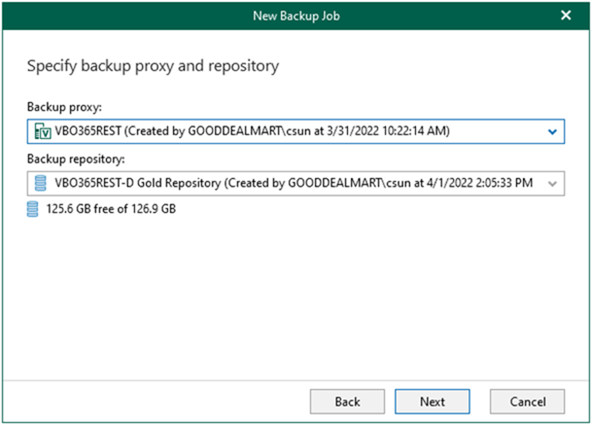The width and height of the screenshot is (591, 425).
Task: Cancel the new backup job
Action: [x=528, y=402]
